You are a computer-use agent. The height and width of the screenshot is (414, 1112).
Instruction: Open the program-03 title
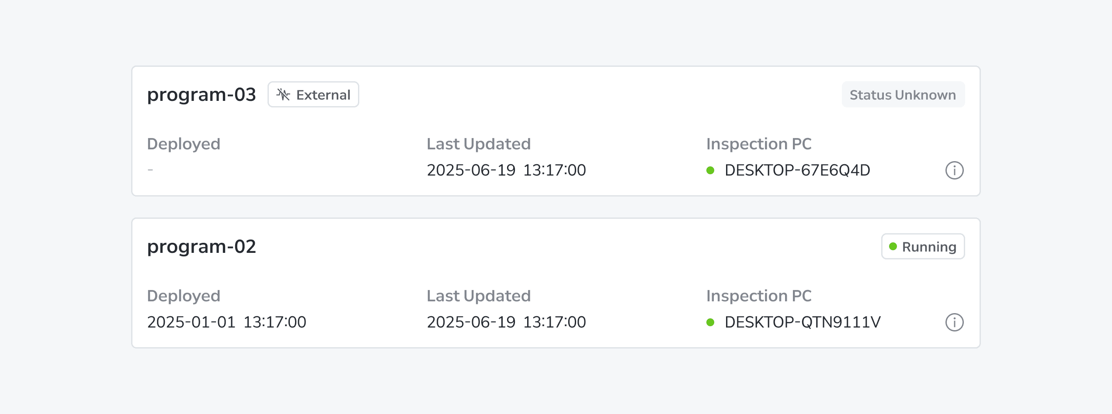(x=202, y=95)
